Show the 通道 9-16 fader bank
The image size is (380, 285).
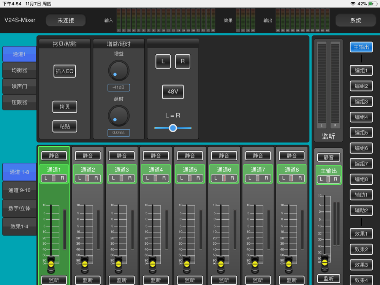pos(19,190)
